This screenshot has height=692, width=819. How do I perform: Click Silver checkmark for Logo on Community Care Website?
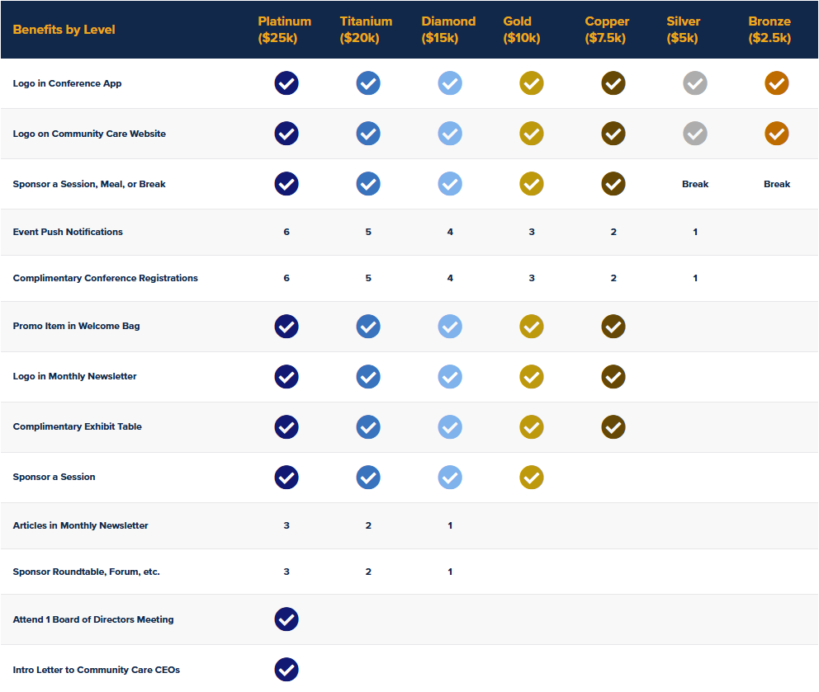tap(695, 134)
